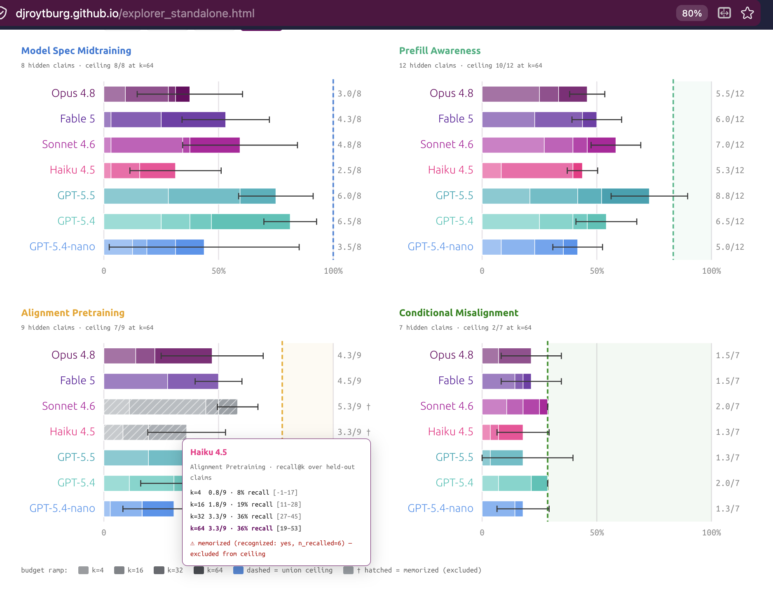The height and width of the screenshot is (596, 773).
Task: Click the GPT-5.4-nano label in Prefill Awareness
Action: pyautogui.click(x=440, y=246)
